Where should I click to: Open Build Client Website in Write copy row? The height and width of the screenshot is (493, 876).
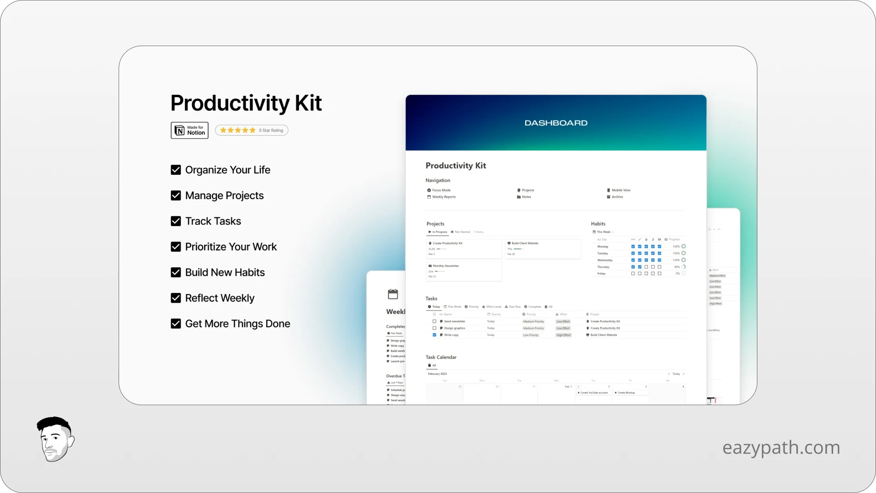(601, 335)
